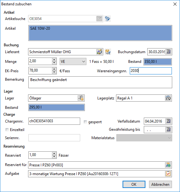The image size is (180, 192).
Task: Click the Abbrechen button
Action: [x=160, y=184]
